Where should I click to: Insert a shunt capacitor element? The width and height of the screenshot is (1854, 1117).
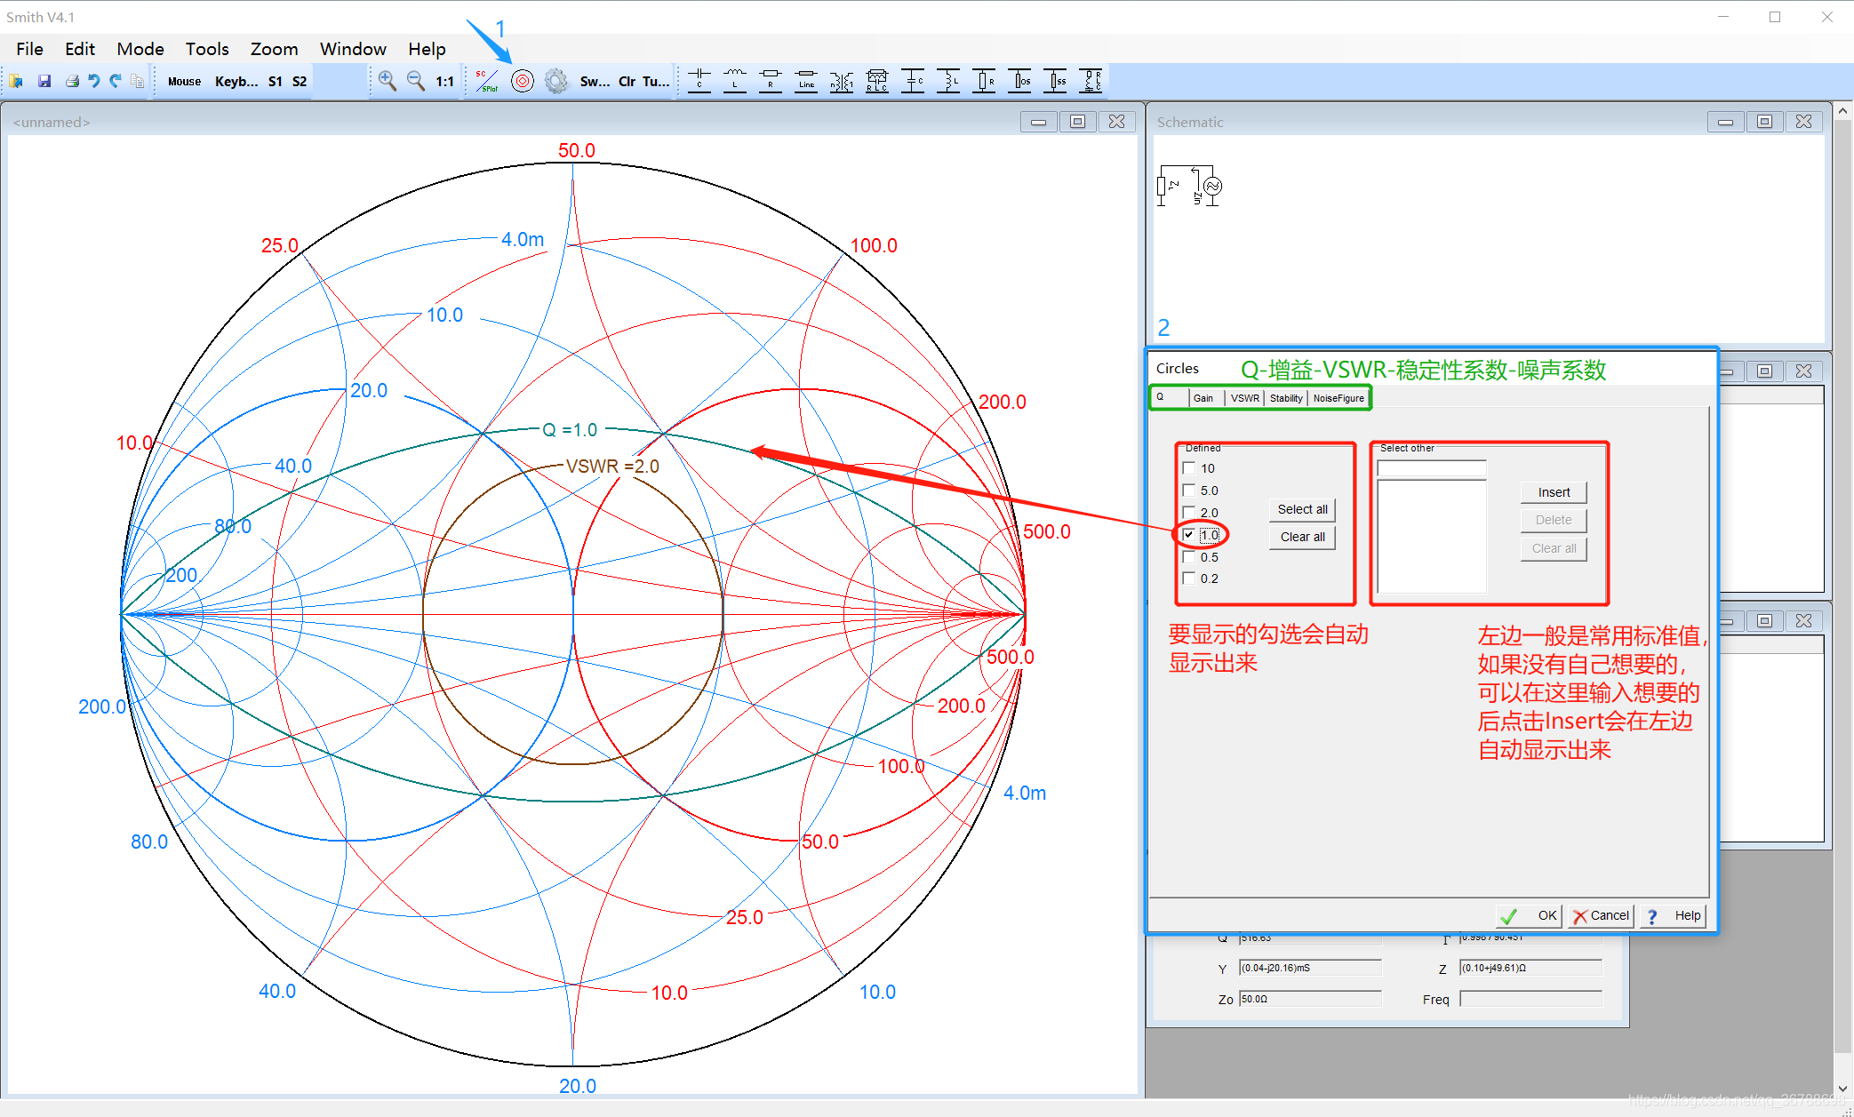pyautogui.click(x=913, y=81)
